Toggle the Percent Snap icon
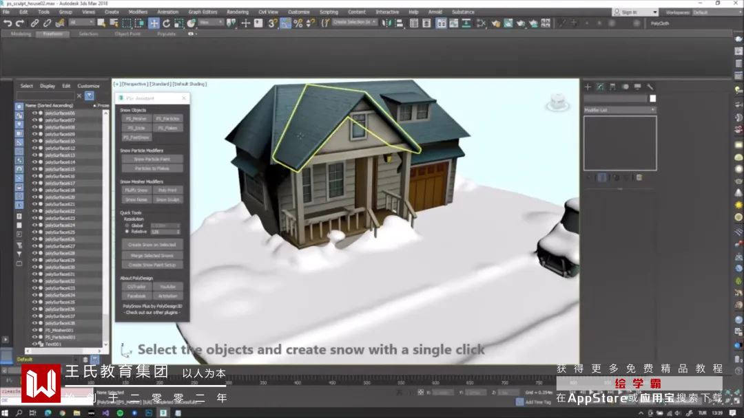Viewport: 744px width, 418px height. coord(298,23)
